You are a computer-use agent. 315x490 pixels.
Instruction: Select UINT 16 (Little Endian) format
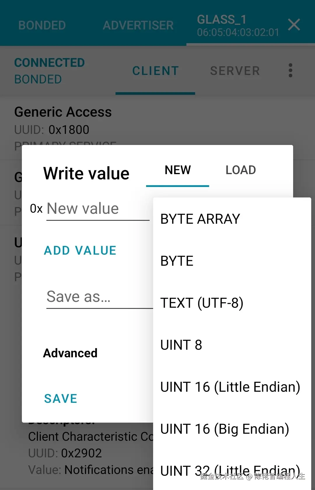point(230,387)
